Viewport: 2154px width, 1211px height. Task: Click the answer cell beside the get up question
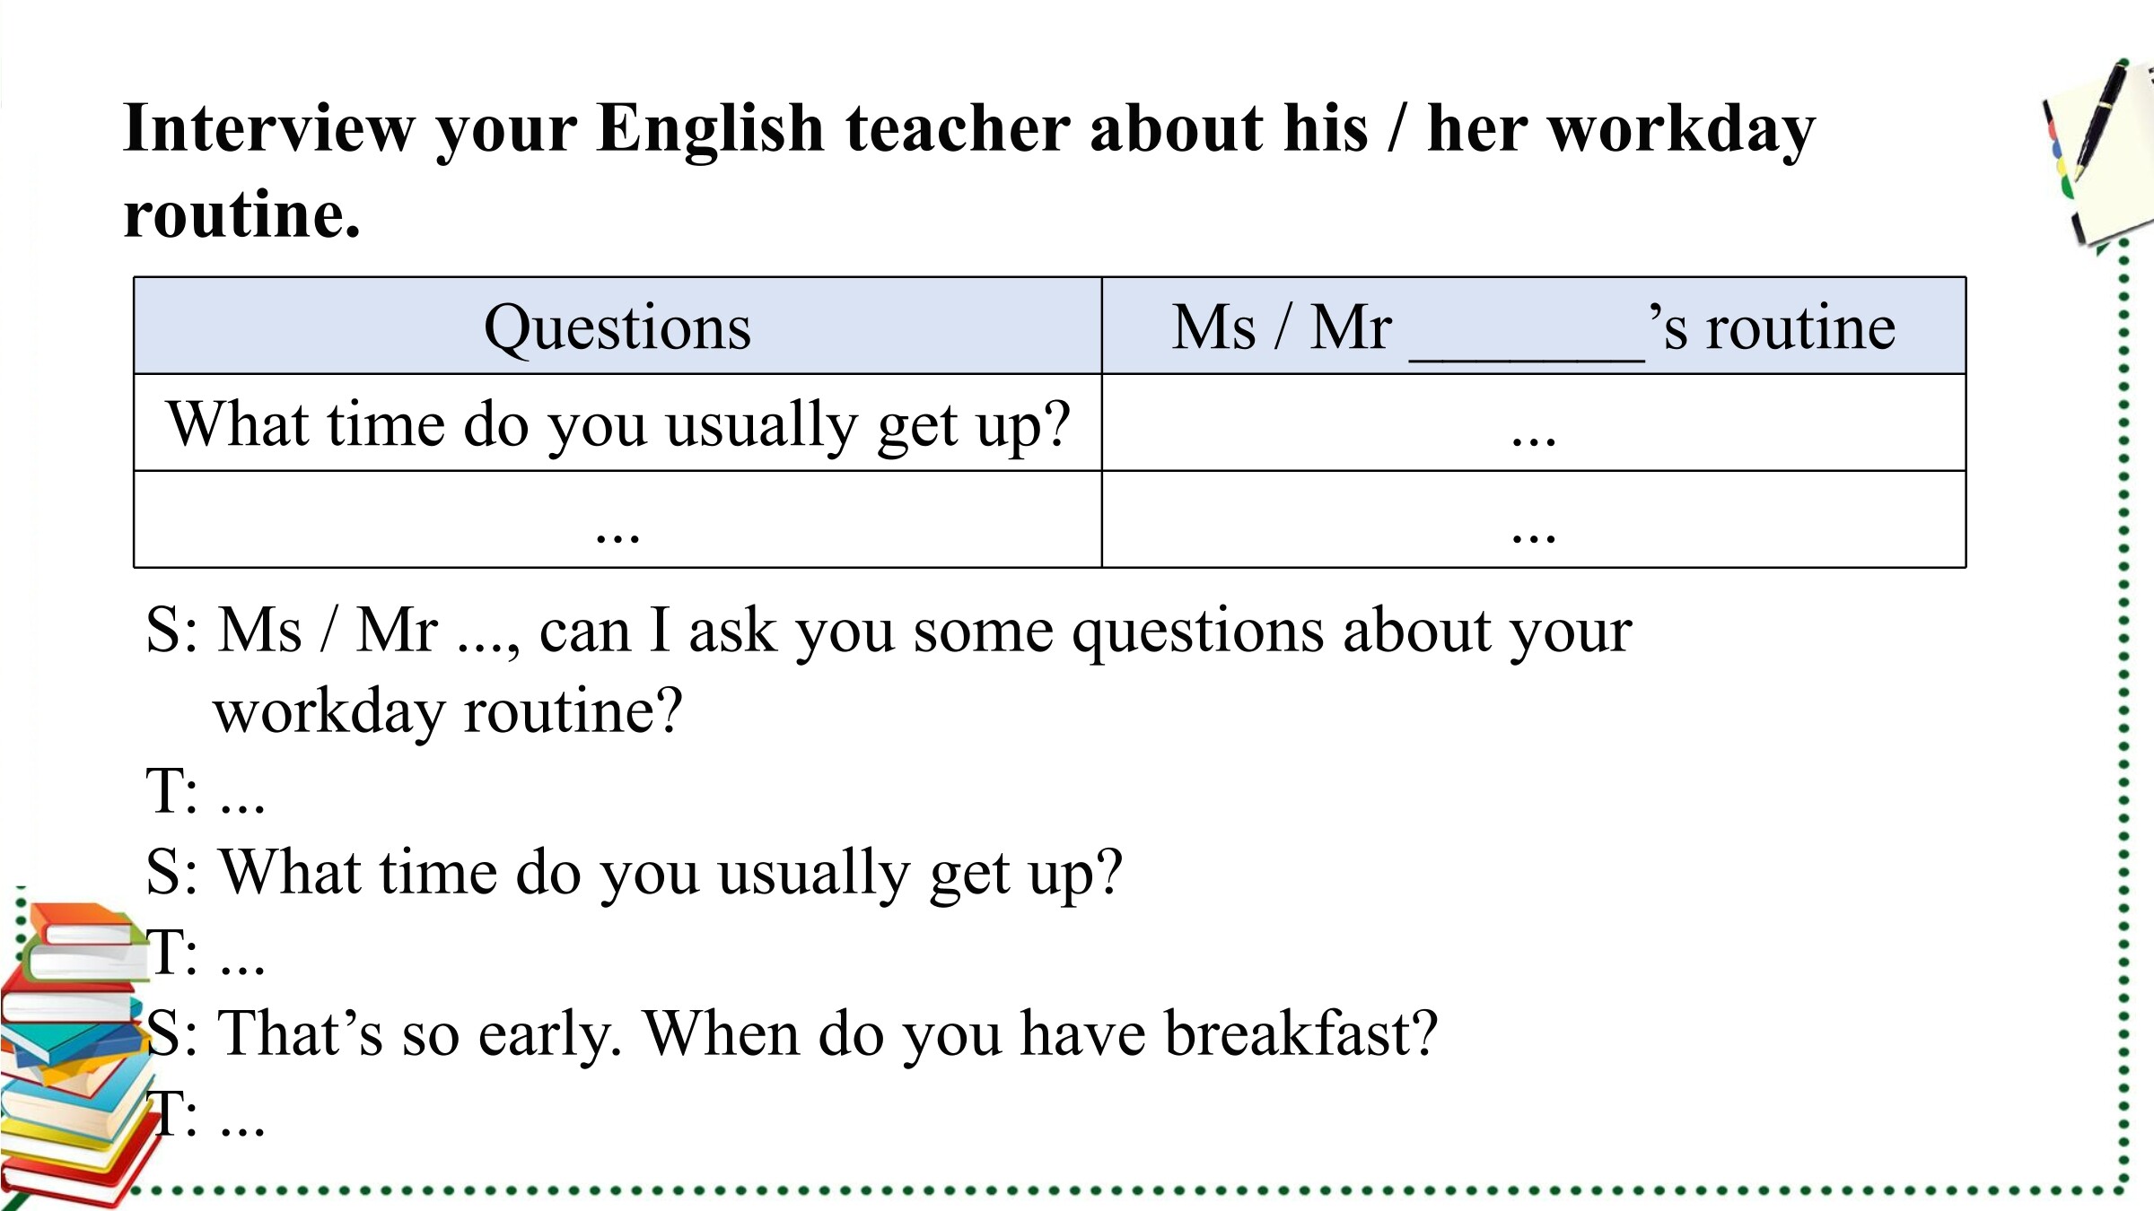(x=1534, y=423)
